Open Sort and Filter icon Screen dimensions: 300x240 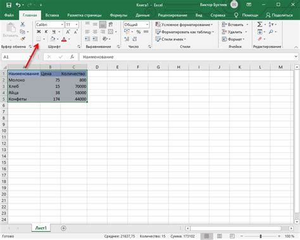271,25
